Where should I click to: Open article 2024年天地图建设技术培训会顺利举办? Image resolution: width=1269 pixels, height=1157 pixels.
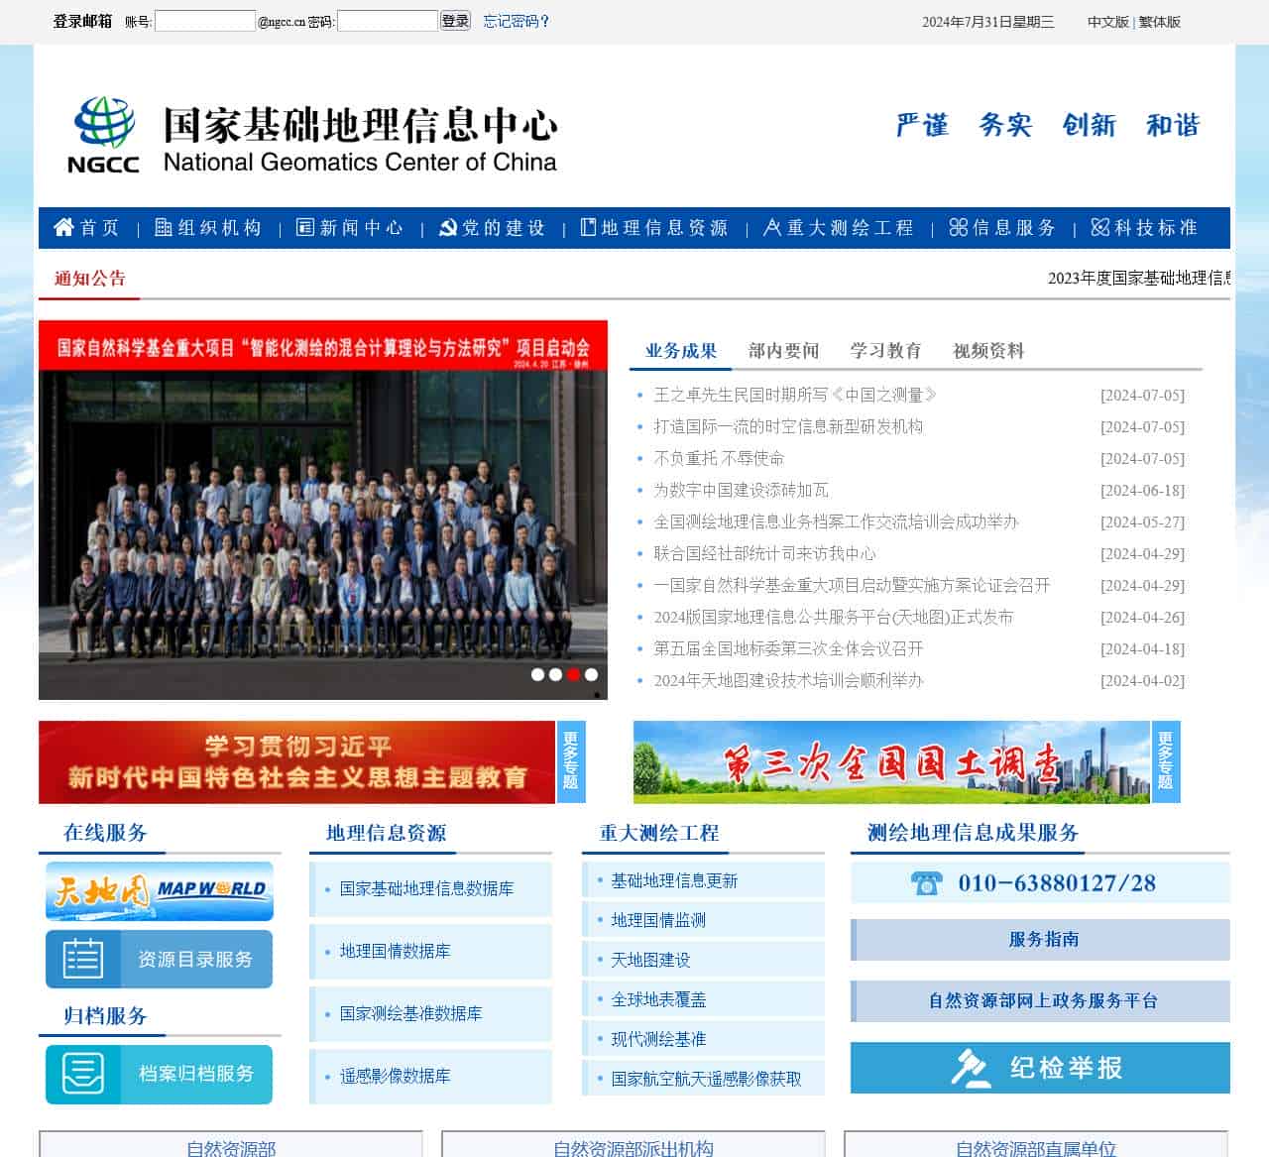click(x=788, y=680)
